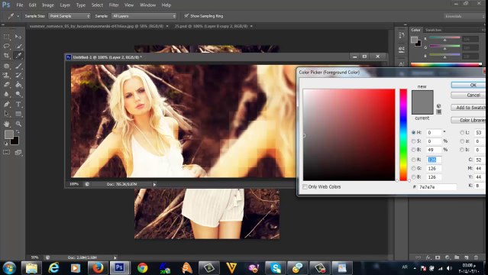Click the delete layer trash icon
This screenshot has width=488, height=275.
476,257
